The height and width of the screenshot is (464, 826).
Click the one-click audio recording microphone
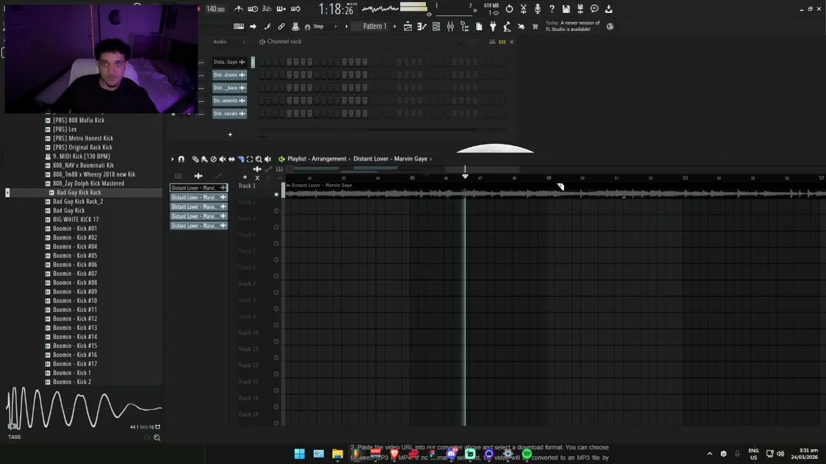538,9
